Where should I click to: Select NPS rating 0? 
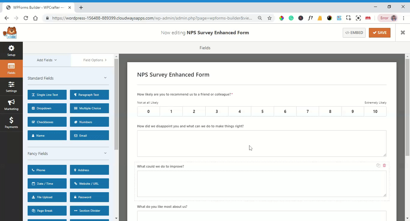coord(149,111)
